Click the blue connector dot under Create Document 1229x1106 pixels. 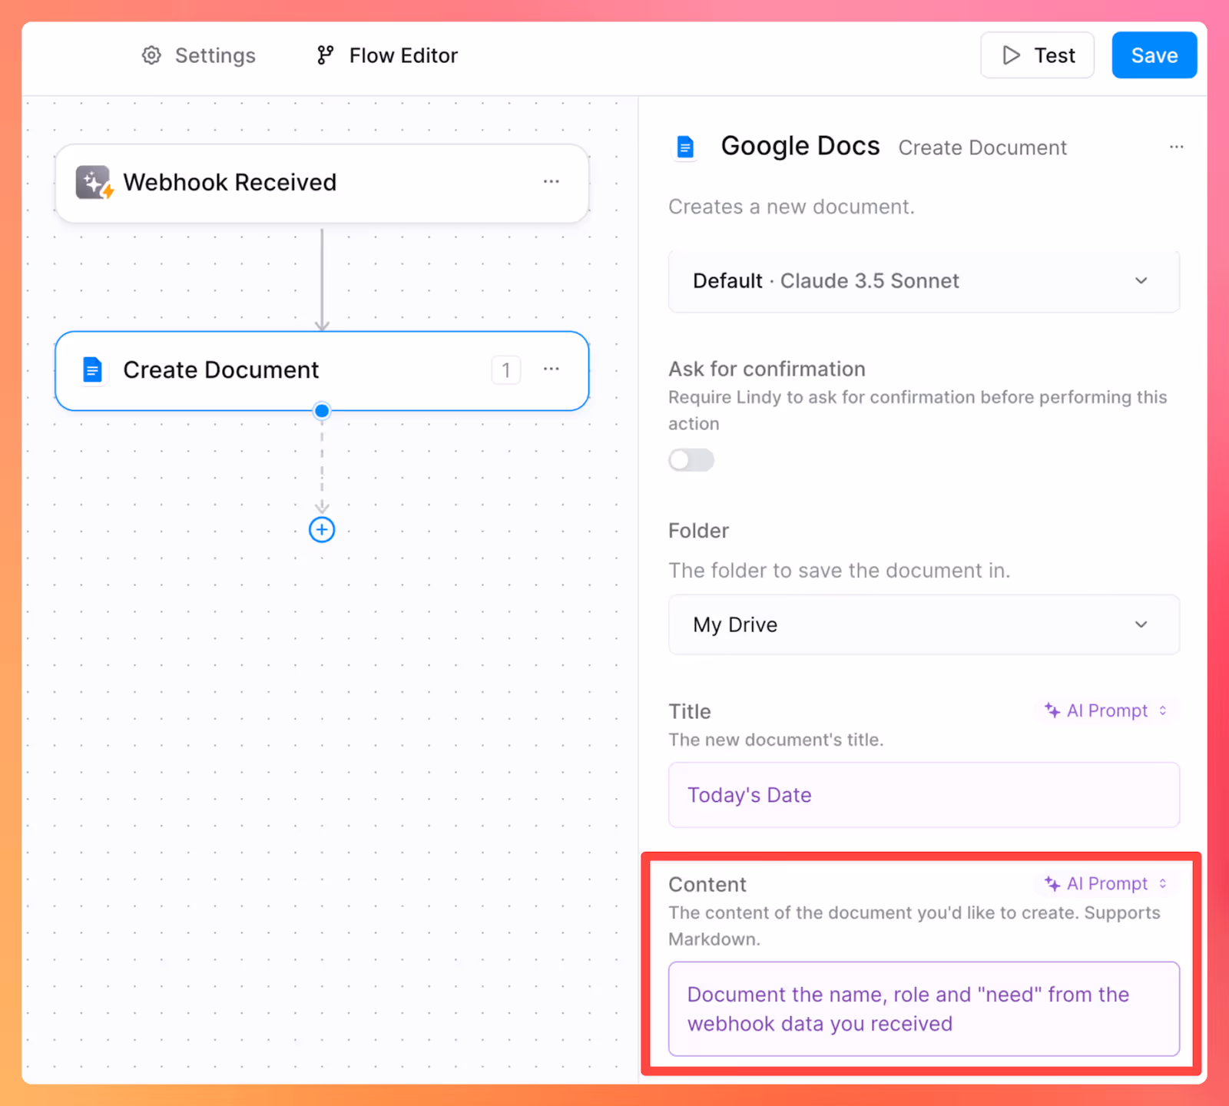click(x=323, y=411)
